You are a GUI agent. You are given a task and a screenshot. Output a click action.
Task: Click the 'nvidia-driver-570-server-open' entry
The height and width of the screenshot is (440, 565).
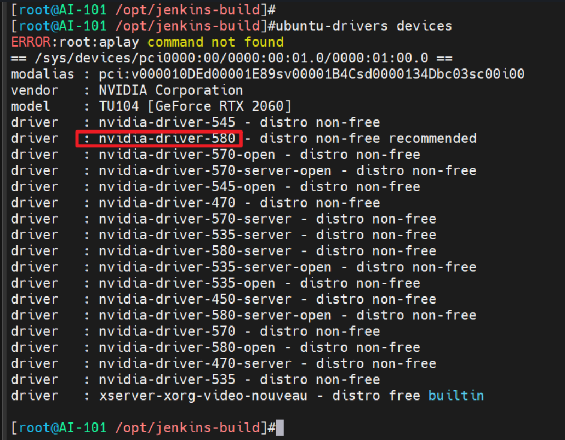223,170
